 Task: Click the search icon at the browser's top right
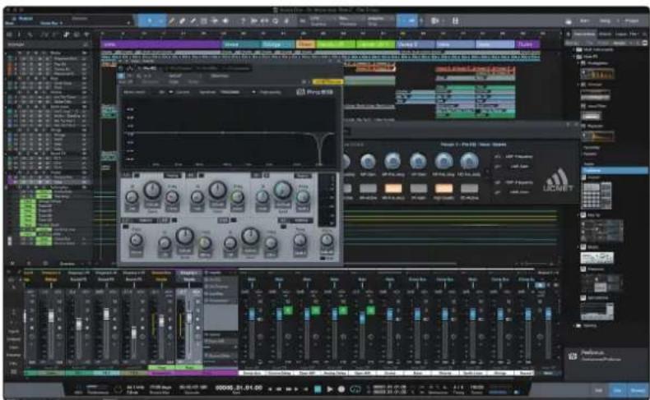[x=644, y=34]
